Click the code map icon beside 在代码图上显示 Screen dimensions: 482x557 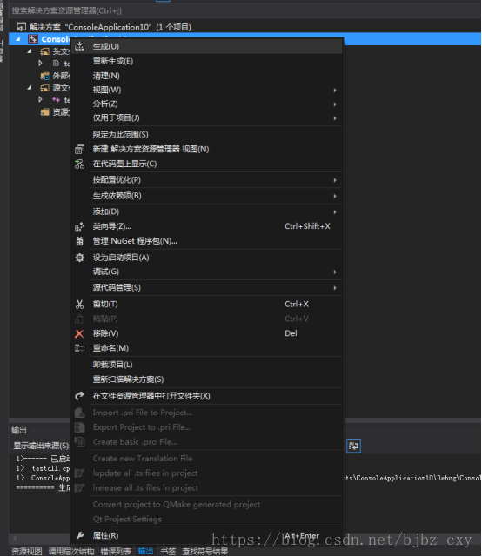pyautogui.click(x=79, y=164)
